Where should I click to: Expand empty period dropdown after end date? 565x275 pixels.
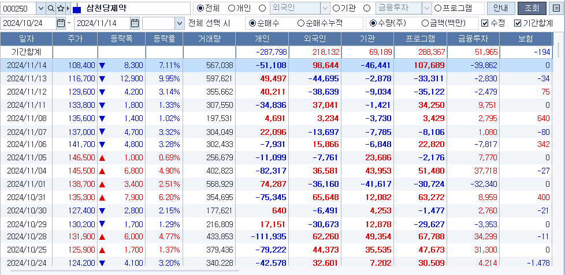tap(180, 24)
